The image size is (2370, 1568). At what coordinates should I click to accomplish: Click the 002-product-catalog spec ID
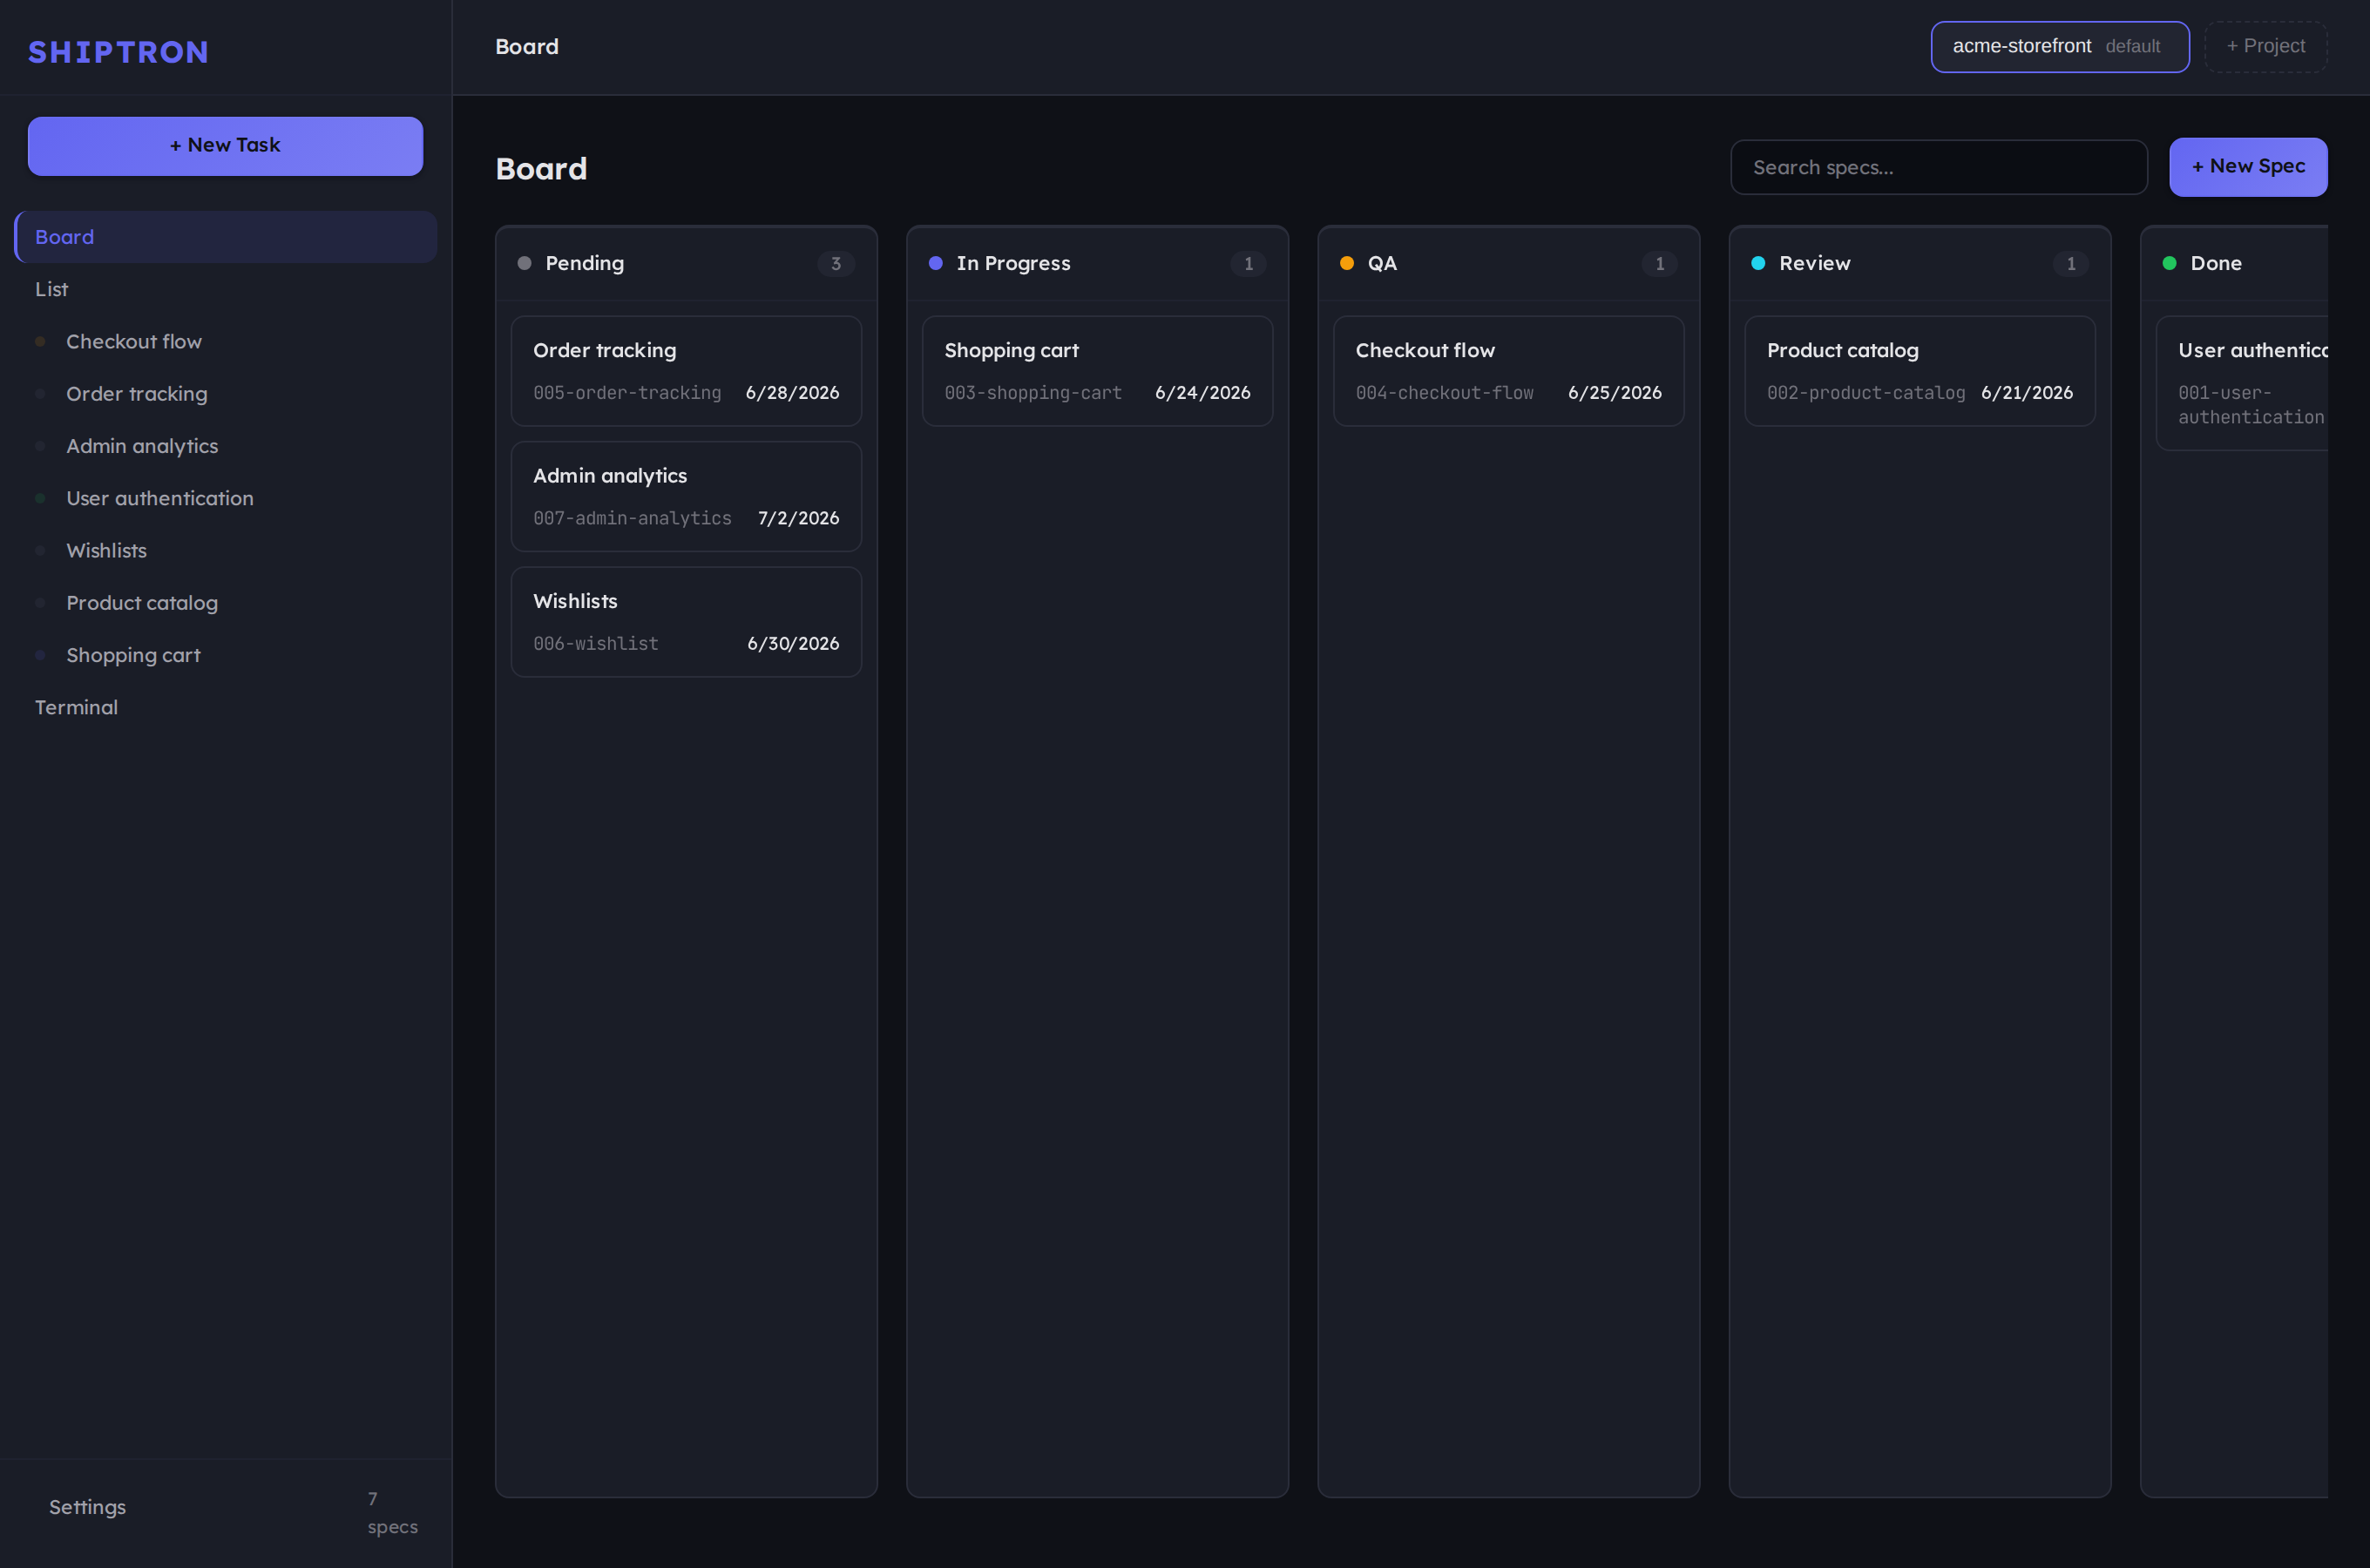point(1866,393)
